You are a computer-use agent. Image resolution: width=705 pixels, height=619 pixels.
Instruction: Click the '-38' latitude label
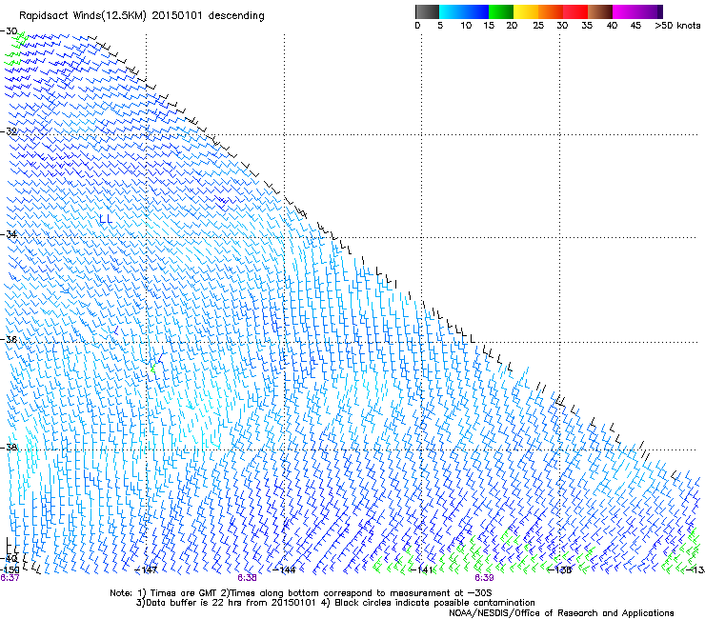(9, 448)
